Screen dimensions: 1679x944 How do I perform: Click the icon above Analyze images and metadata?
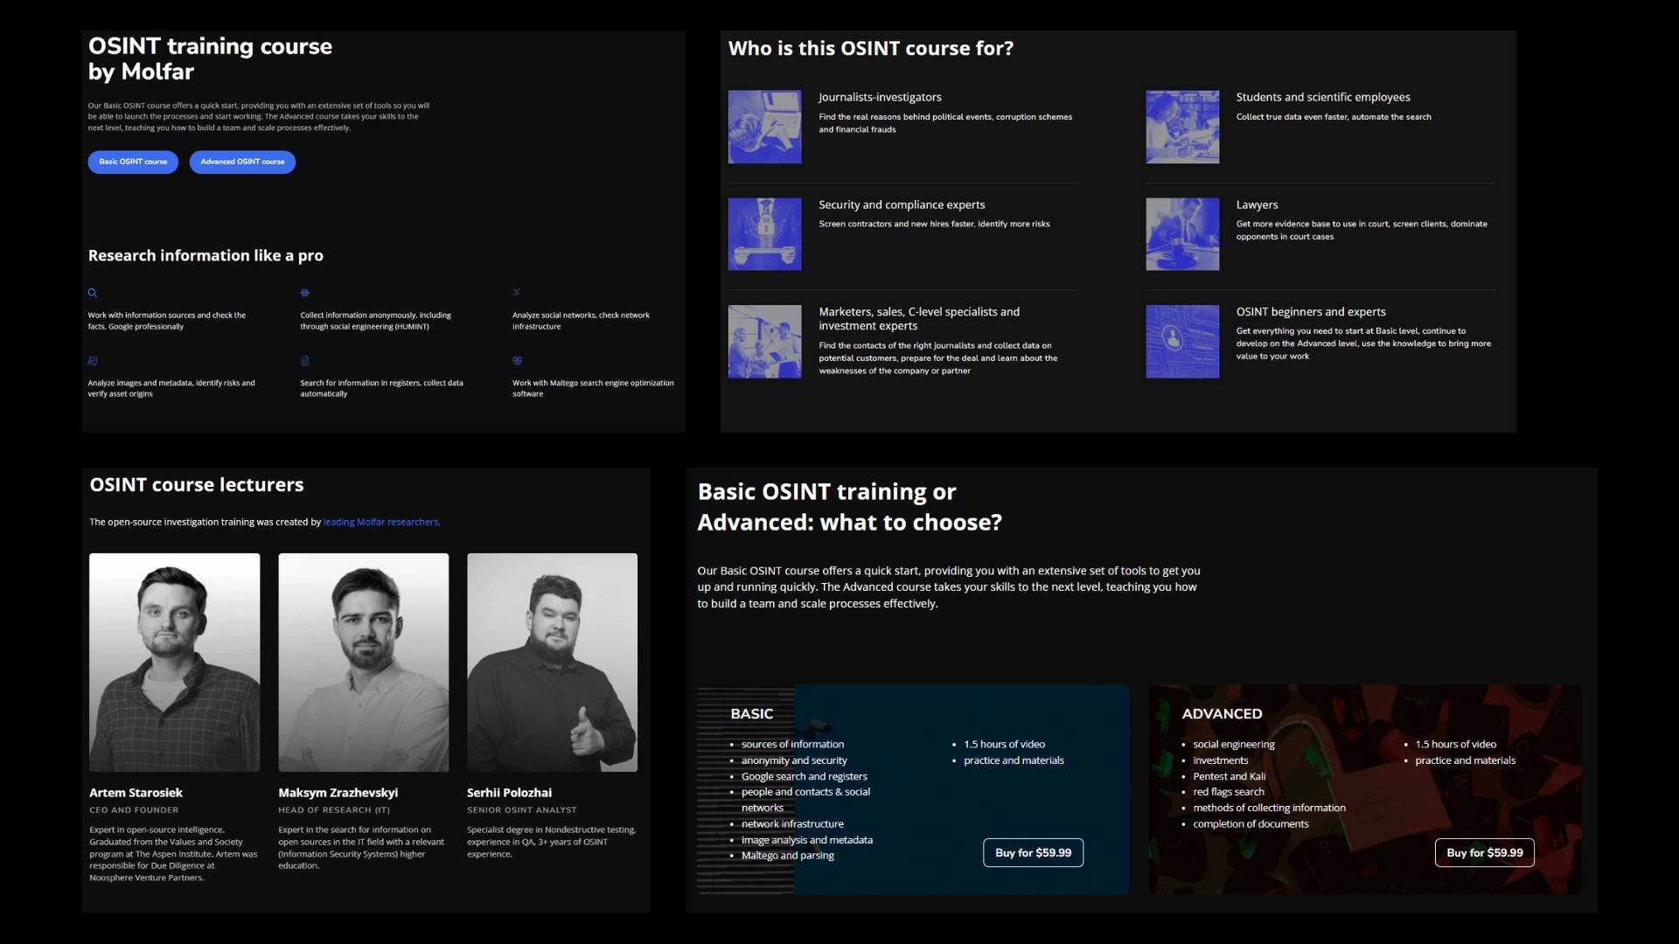click(93, 360)
